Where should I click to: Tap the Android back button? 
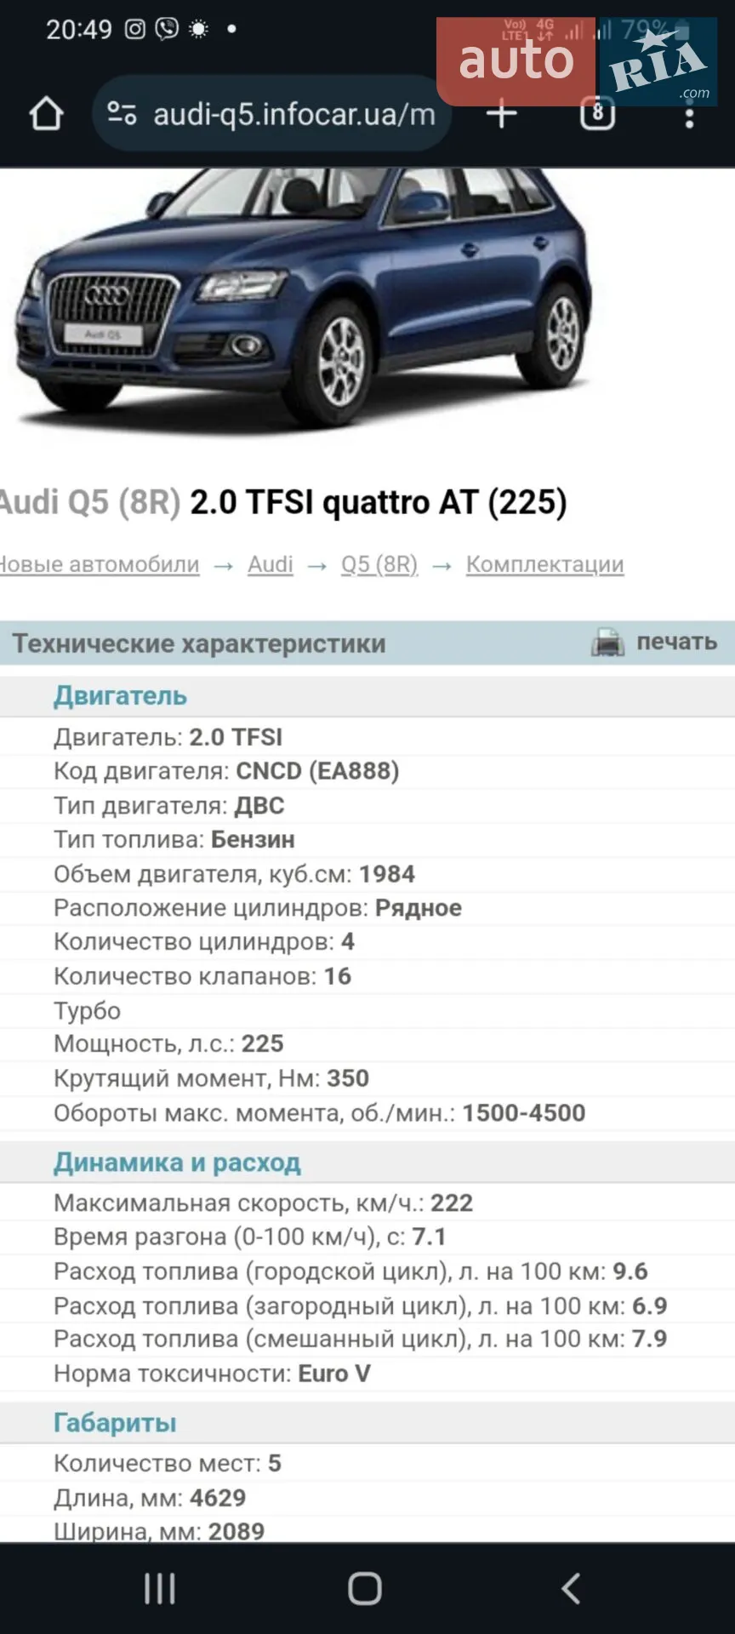pyautogui.click(x=571, y=1589)
